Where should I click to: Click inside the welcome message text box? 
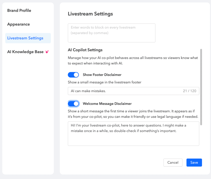pyautogui.click(x=133, y=134)
